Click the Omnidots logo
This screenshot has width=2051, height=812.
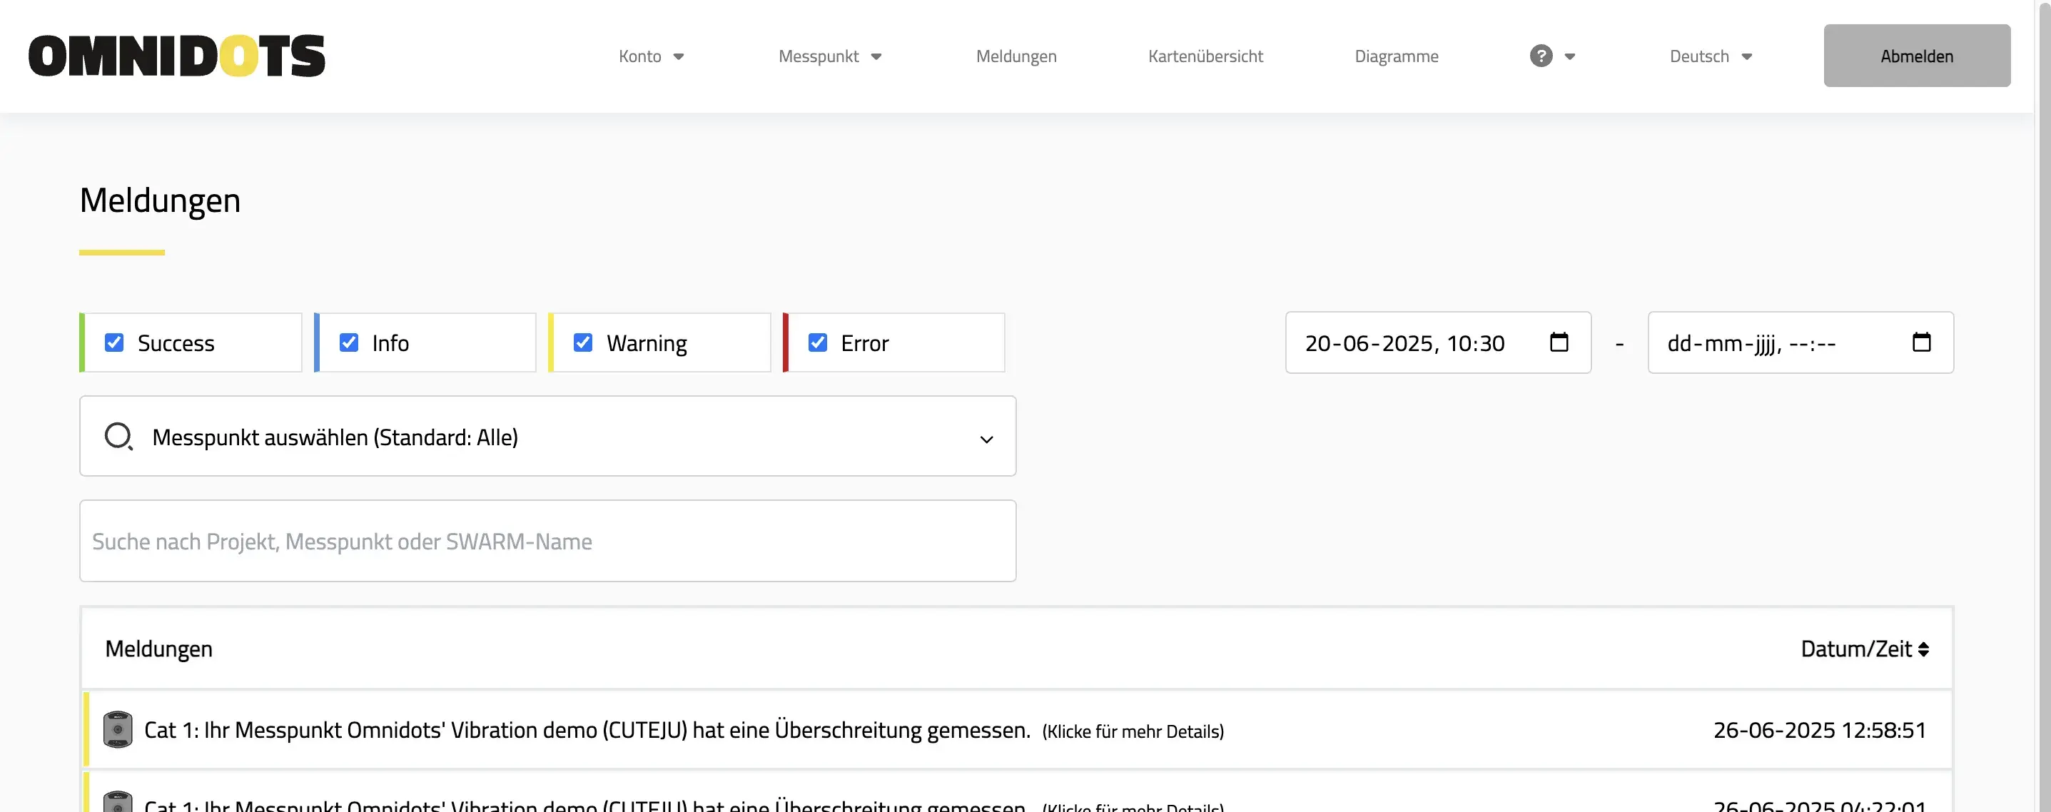pos(177,56)
